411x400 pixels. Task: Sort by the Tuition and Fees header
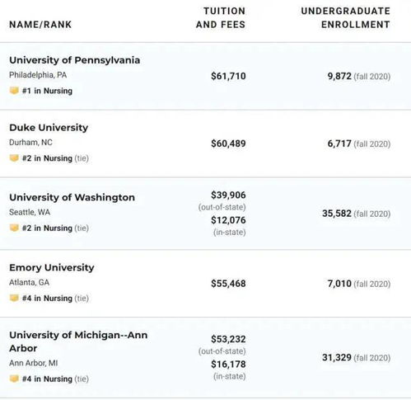(221, 17)
